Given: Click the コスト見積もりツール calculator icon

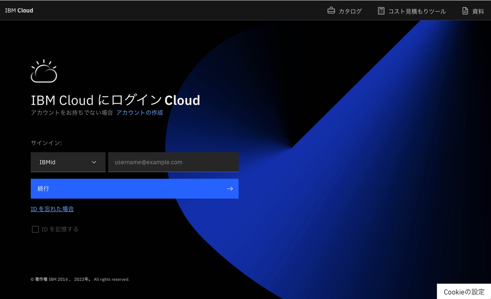Looking at the screenshot, I should (381, 10).
